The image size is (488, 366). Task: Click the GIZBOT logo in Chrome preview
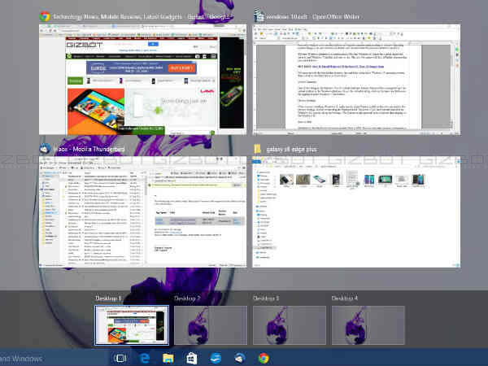pos(85,46)
